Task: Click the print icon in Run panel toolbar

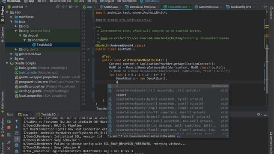Action: coord(17,145)
